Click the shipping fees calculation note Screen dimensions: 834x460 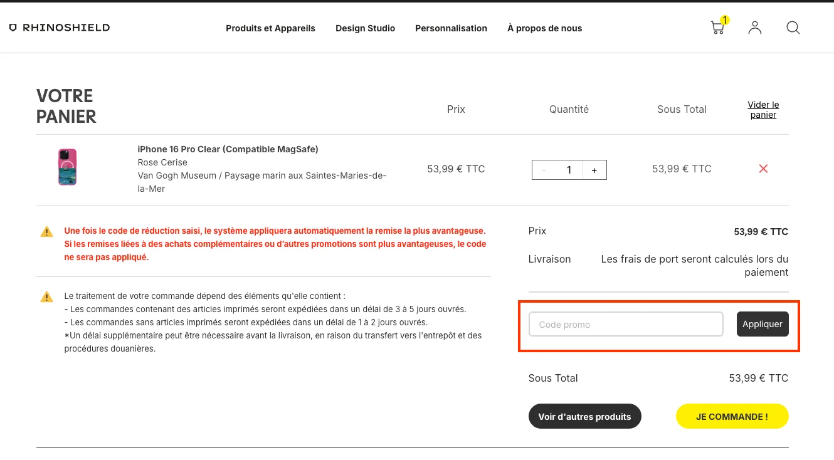[694, 266]
